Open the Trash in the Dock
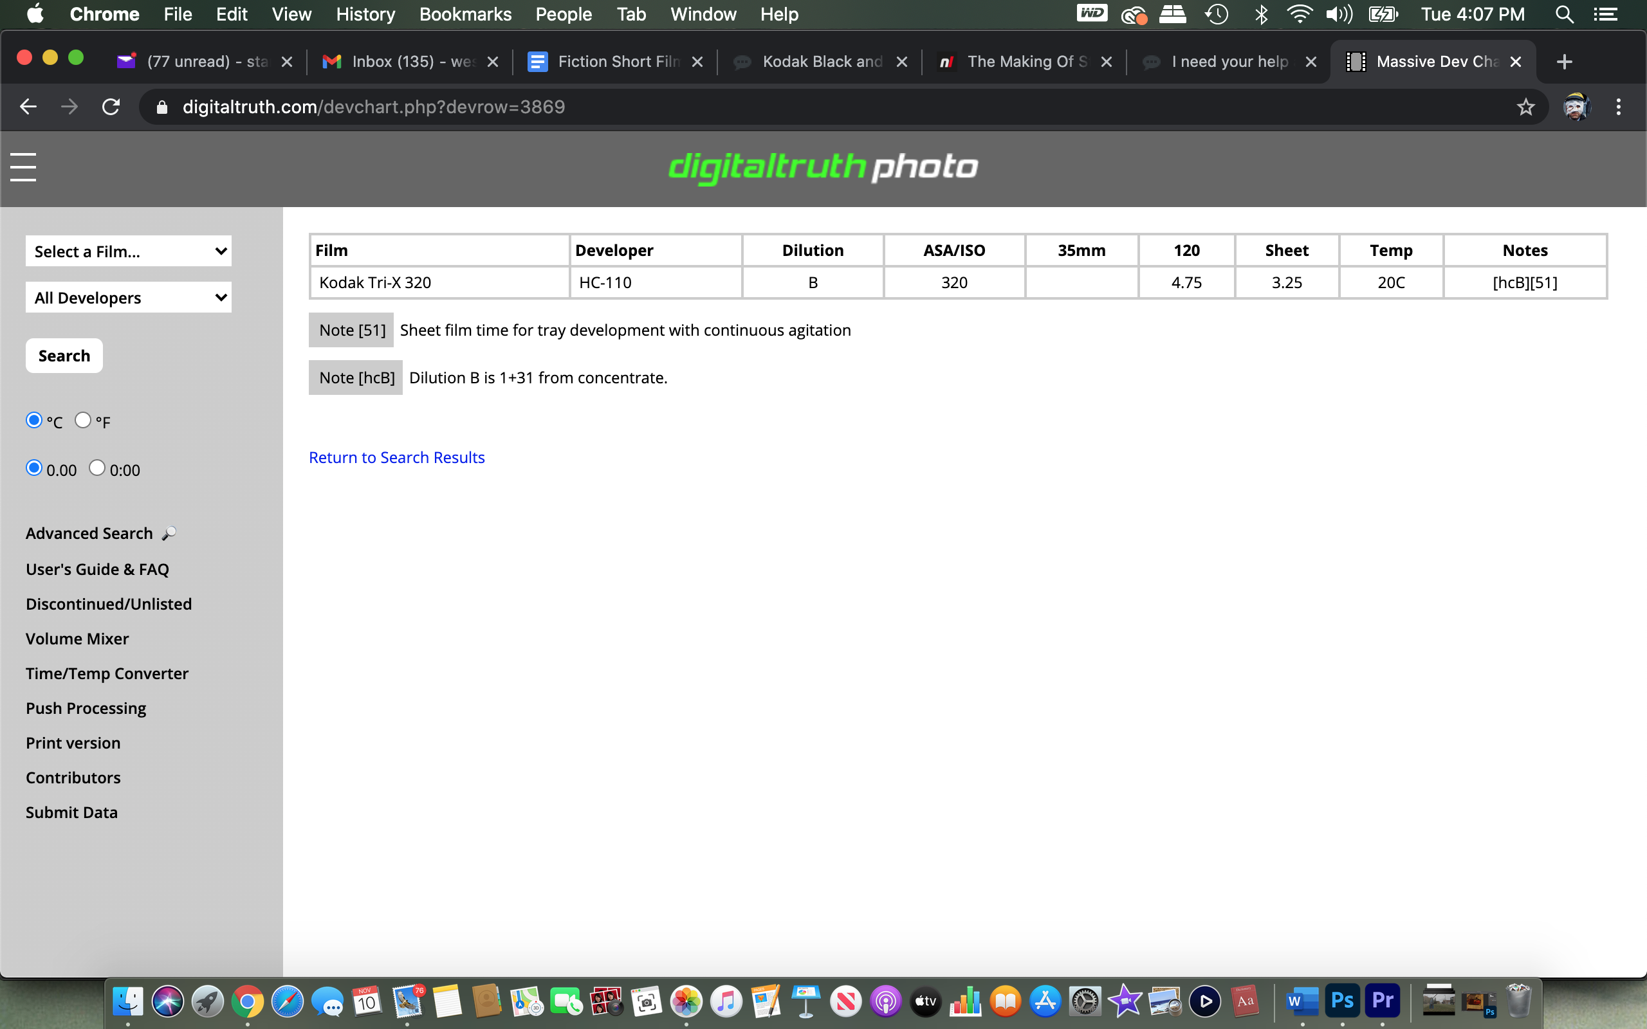 pyautogui.click(x=1518, y=1001)
